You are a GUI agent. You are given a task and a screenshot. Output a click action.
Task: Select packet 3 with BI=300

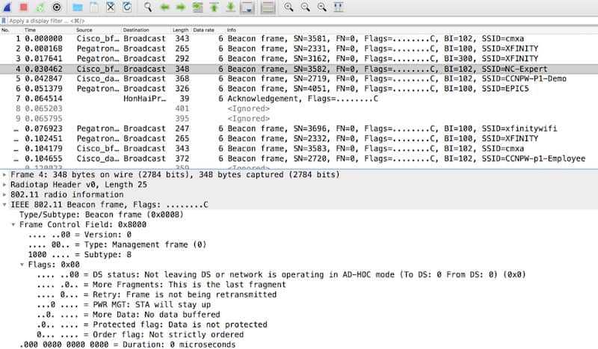point(299,58)
